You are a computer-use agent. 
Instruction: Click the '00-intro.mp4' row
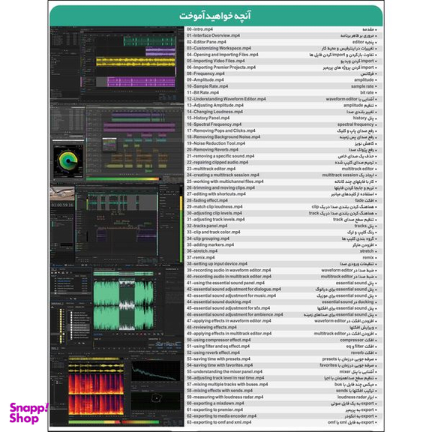283,29
